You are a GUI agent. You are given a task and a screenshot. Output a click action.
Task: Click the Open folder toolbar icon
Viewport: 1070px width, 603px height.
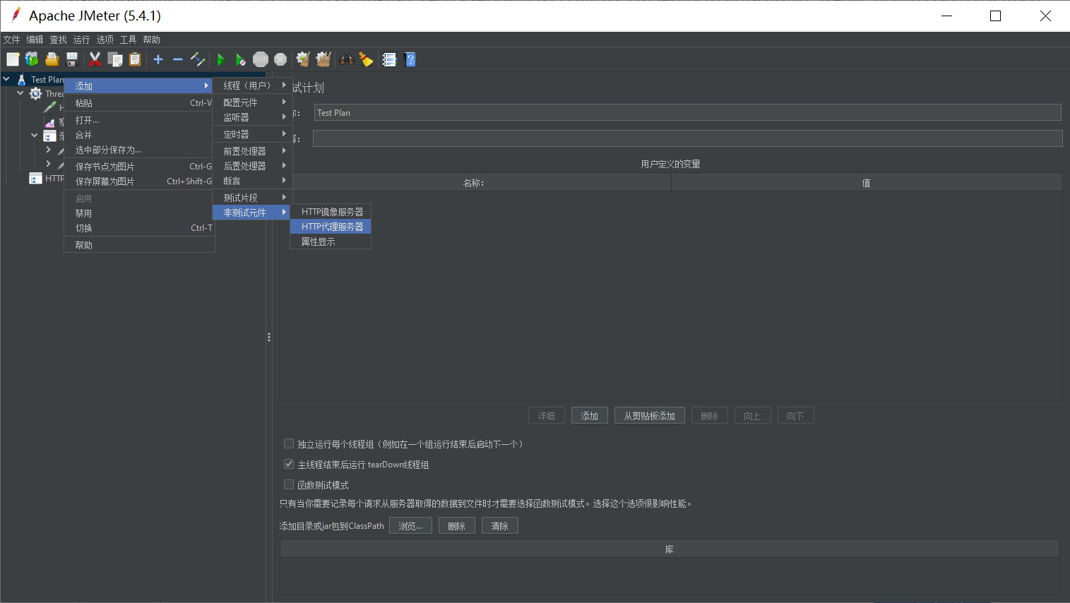tap(52, 59)
